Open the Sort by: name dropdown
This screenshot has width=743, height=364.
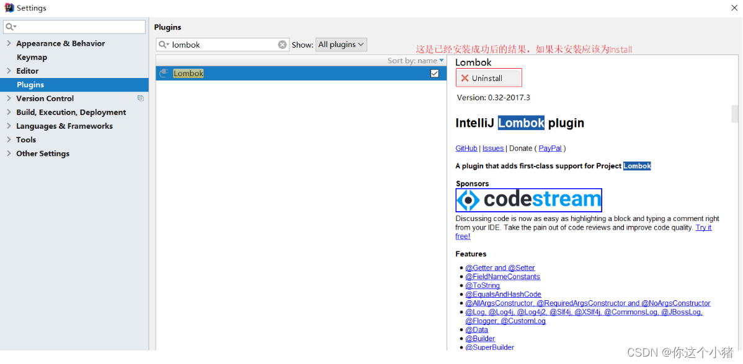point(416,61)
